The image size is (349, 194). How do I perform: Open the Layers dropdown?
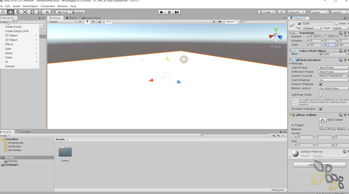pos(319,12)
